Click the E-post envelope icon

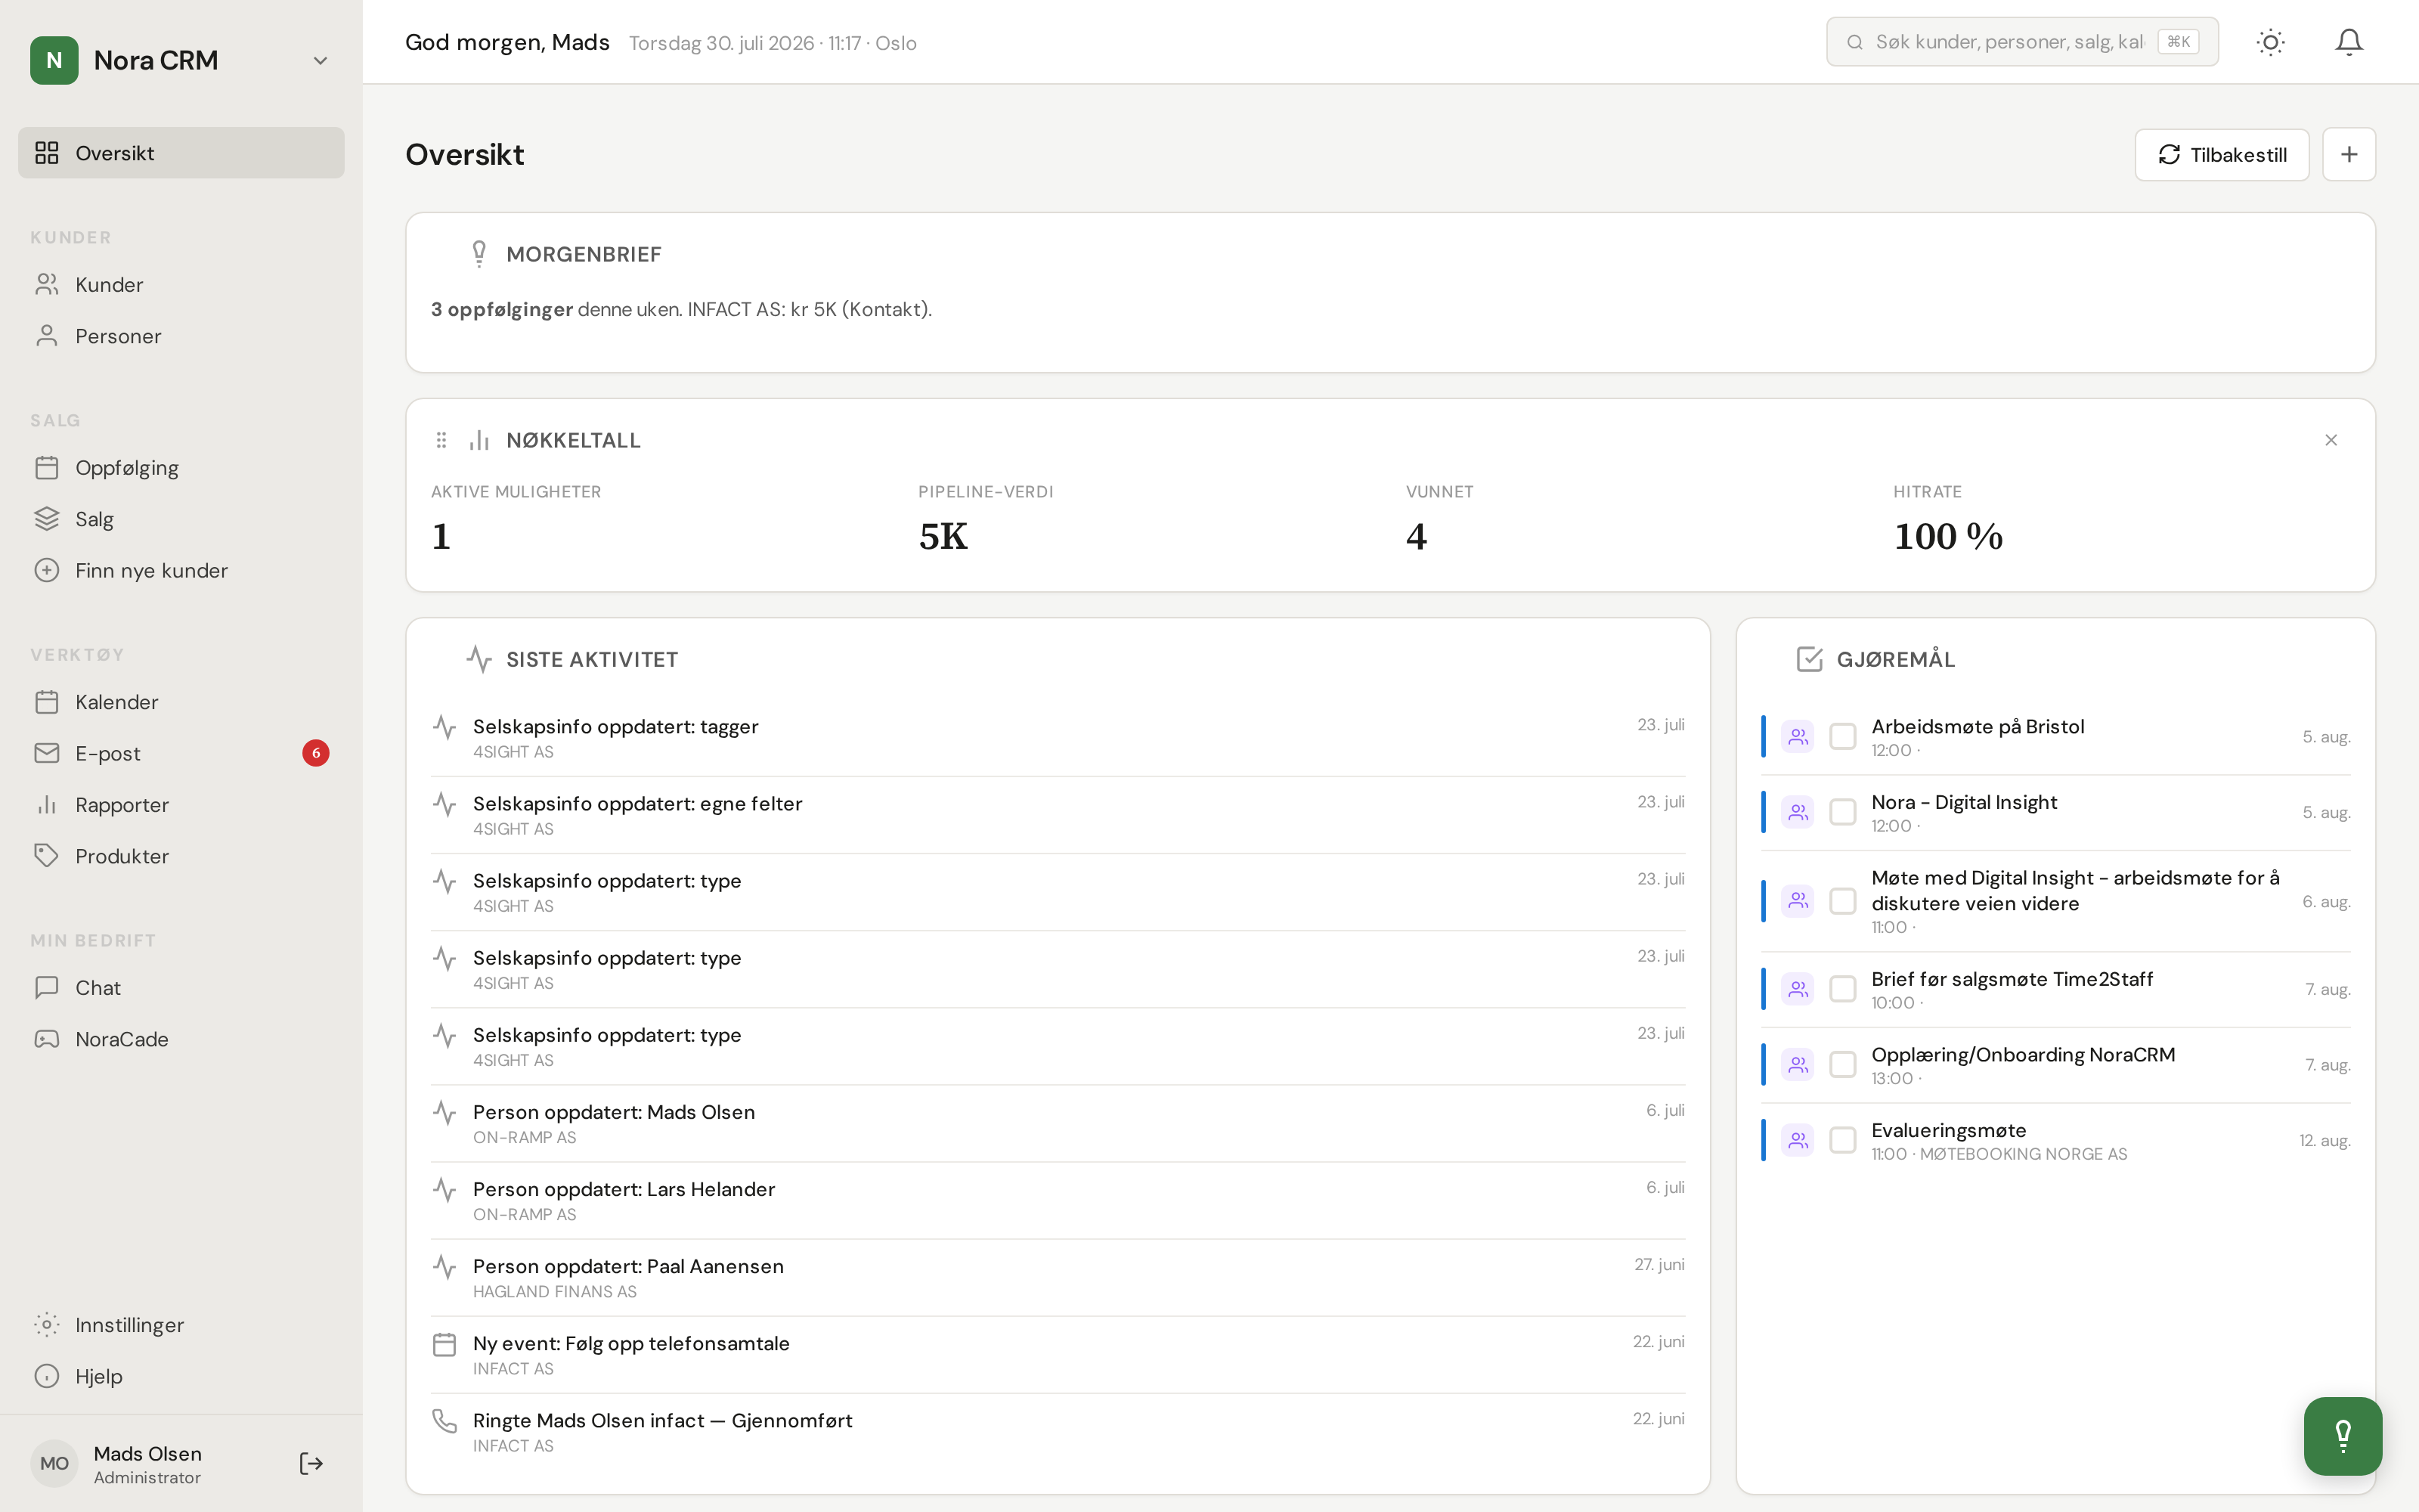click(47, 753)
